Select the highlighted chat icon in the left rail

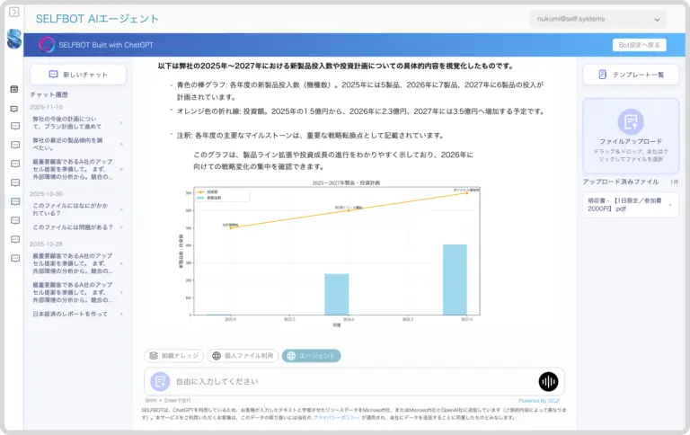point(15,201)
